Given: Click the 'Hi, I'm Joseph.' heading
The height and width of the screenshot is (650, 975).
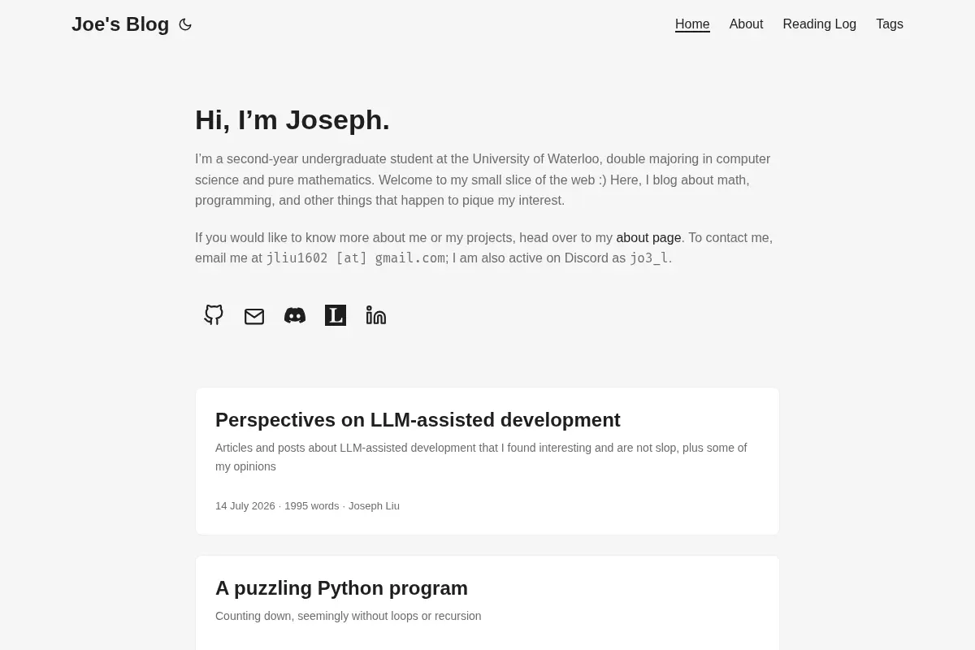Looking at the screenshot, I should [x=292, y=120].
